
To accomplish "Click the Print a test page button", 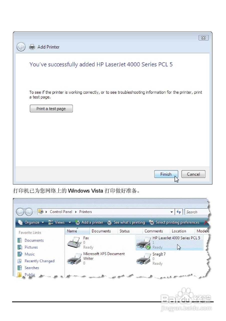I will (51, 109).
